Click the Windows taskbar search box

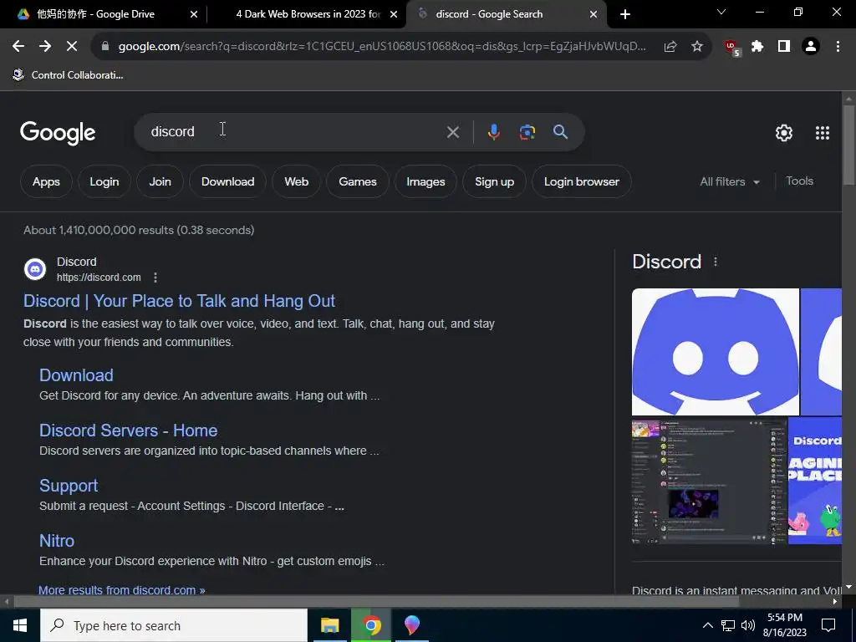tap(174, 625)
